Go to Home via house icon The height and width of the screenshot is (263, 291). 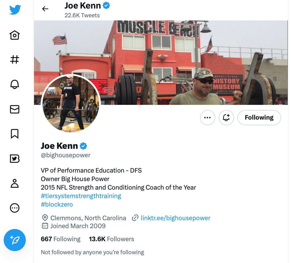[x=15, y=35]
